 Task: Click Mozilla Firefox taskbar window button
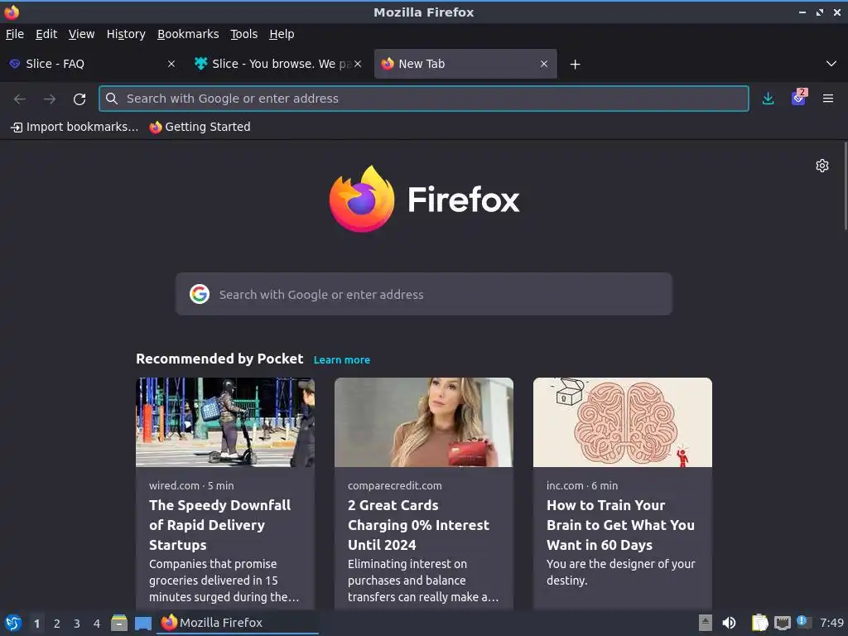click(238, 623)
